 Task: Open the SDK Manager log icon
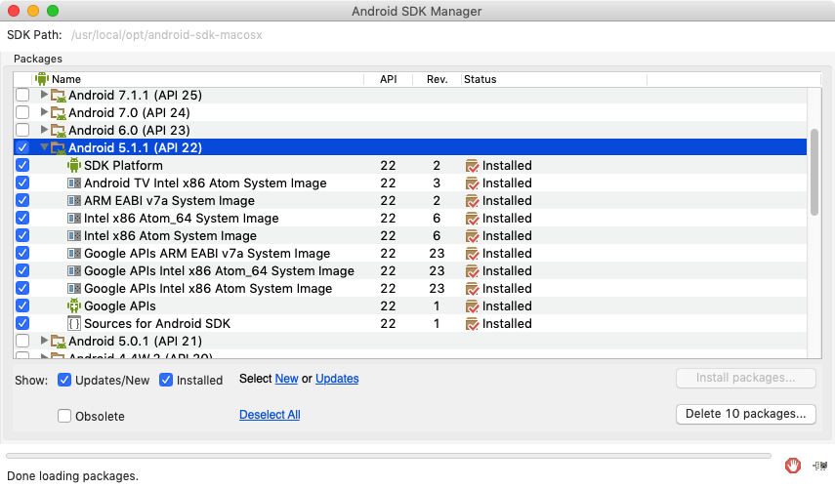pos(818,466)
